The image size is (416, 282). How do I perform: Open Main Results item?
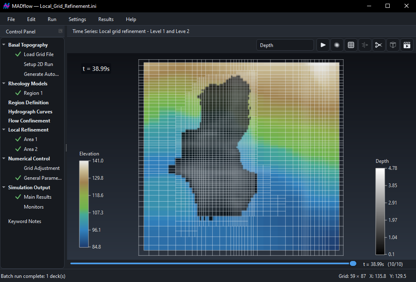pyautogui.click(x=38, y=197)
